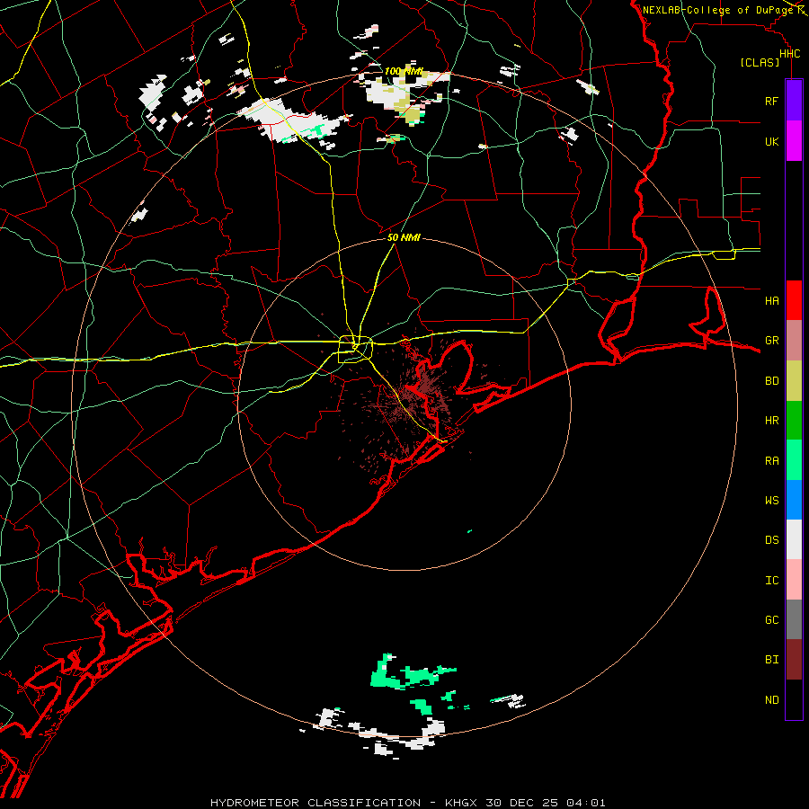Screen dimensions: 809x809
Task: Click the purple RF color swatch
Action: [x=794, y=101]
